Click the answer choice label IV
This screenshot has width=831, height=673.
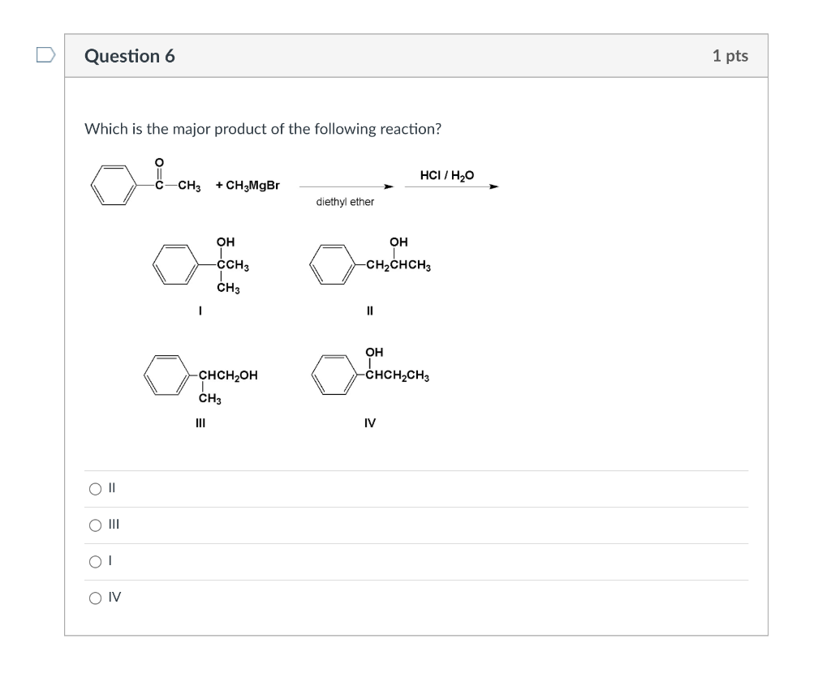[113, 598]
